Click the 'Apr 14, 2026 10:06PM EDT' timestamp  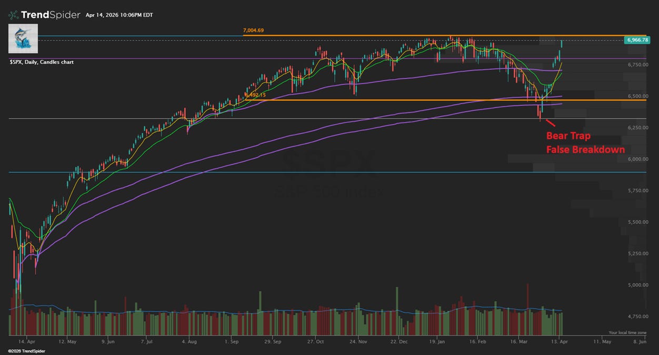[119, 15]
